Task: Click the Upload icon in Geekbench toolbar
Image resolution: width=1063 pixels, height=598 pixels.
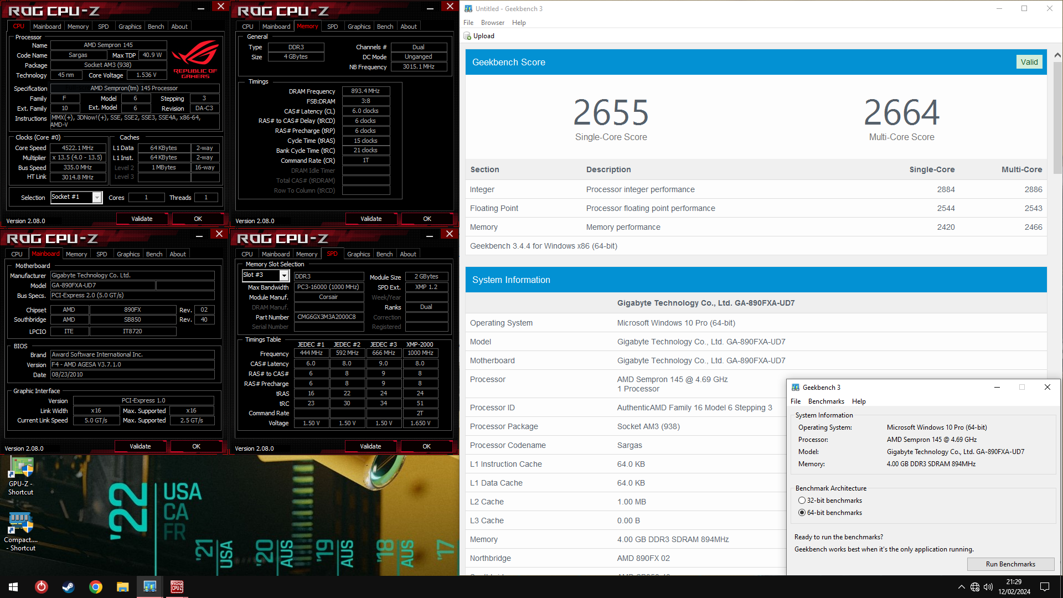Action: pos(467,36)
